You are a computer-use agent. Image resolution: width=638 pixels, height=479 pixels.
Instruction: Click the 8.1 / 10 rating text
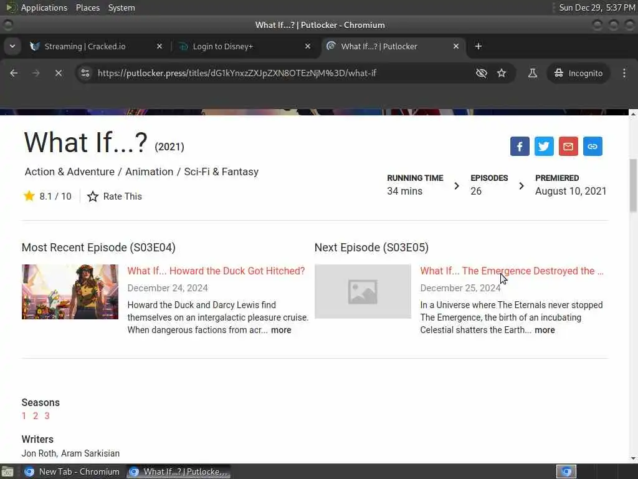(55, 196)
